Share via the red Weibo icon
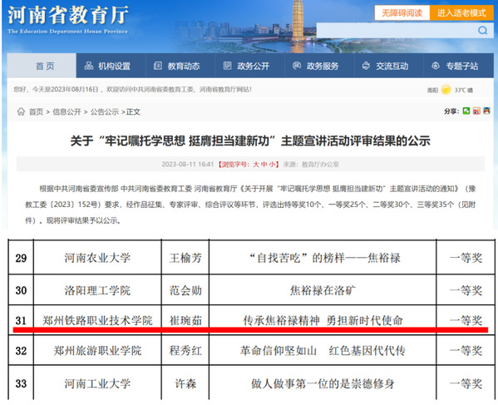 (476, 111)
